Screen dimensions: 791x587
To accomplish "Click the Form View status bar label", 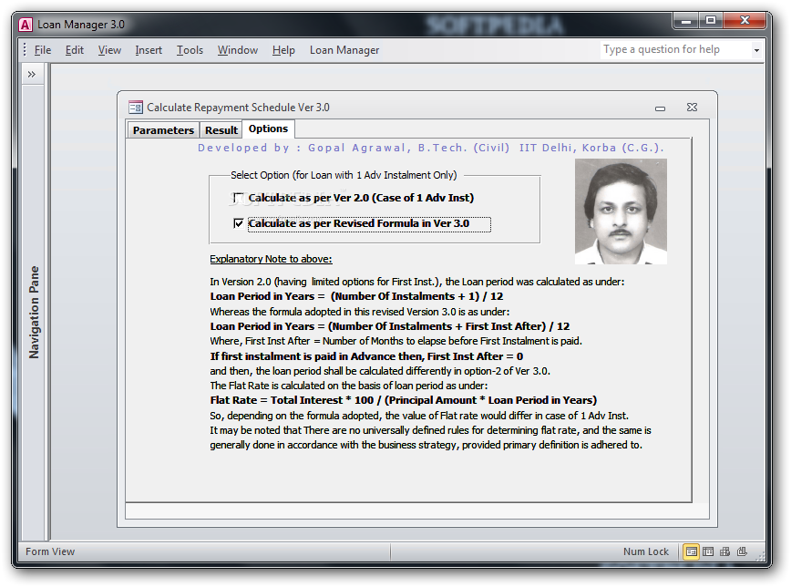I will [x=50, y=551].
